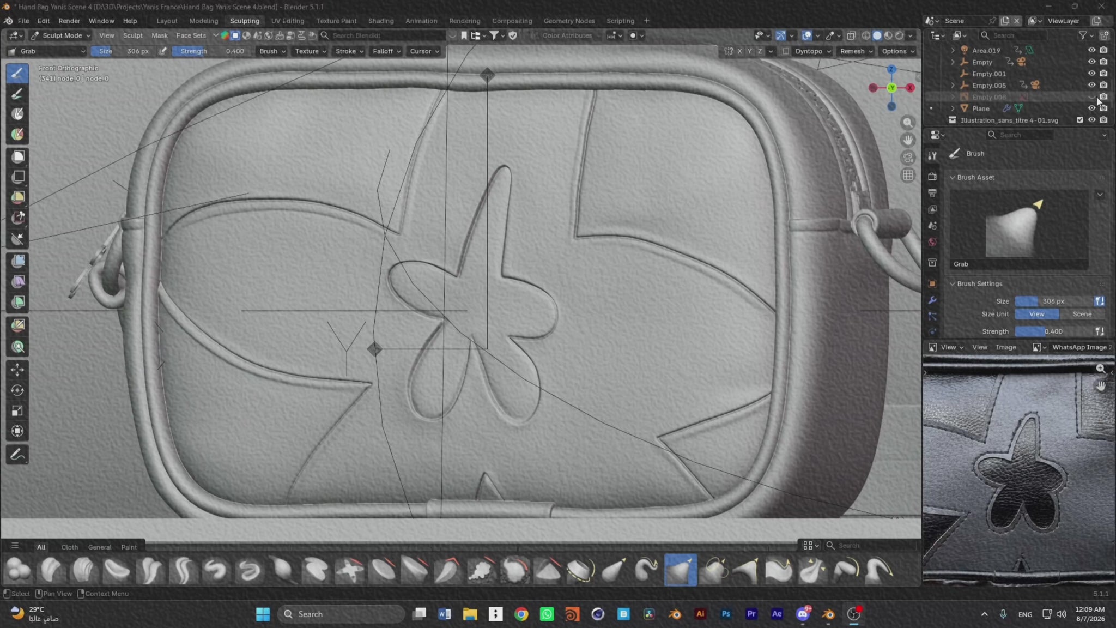Open the Face Sets menu
Viewport: 1116px width, 628px height.
[191, 35]
